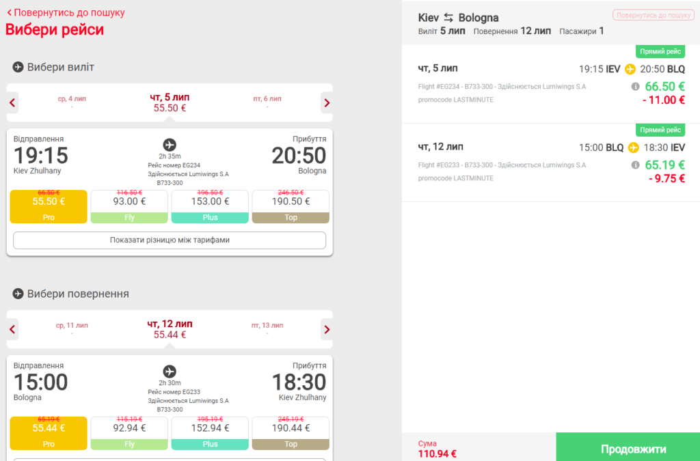Select the Fly fare 93.00 € for departure
The image size is (700, 461).
129,206
